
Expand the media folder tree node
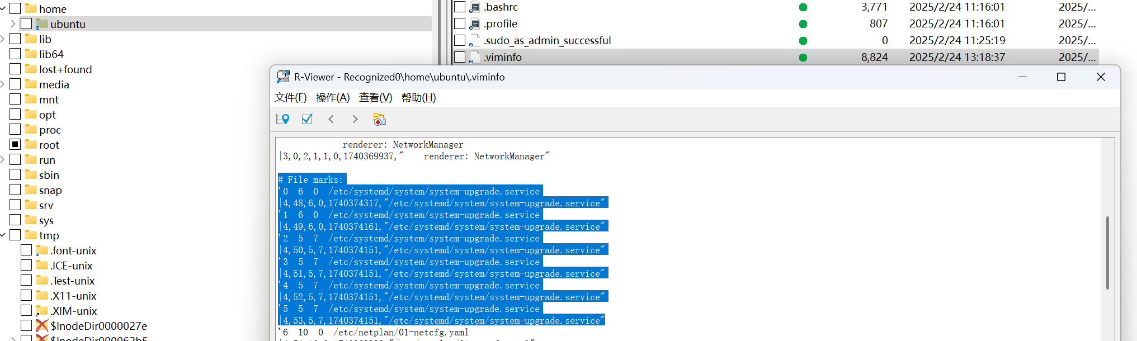3,84
